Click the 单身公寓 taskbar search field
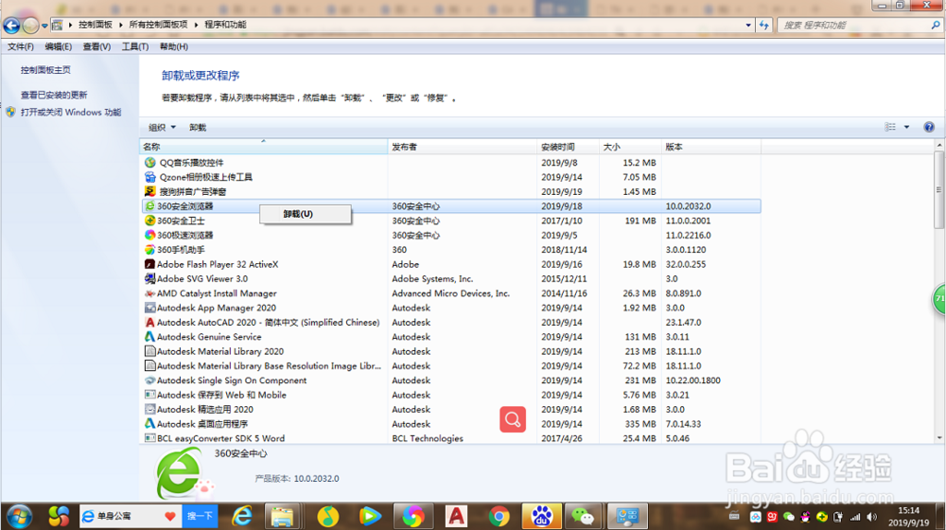Image resolution: width=946 pixels, height=530 pixels. (x=131, y=516)
